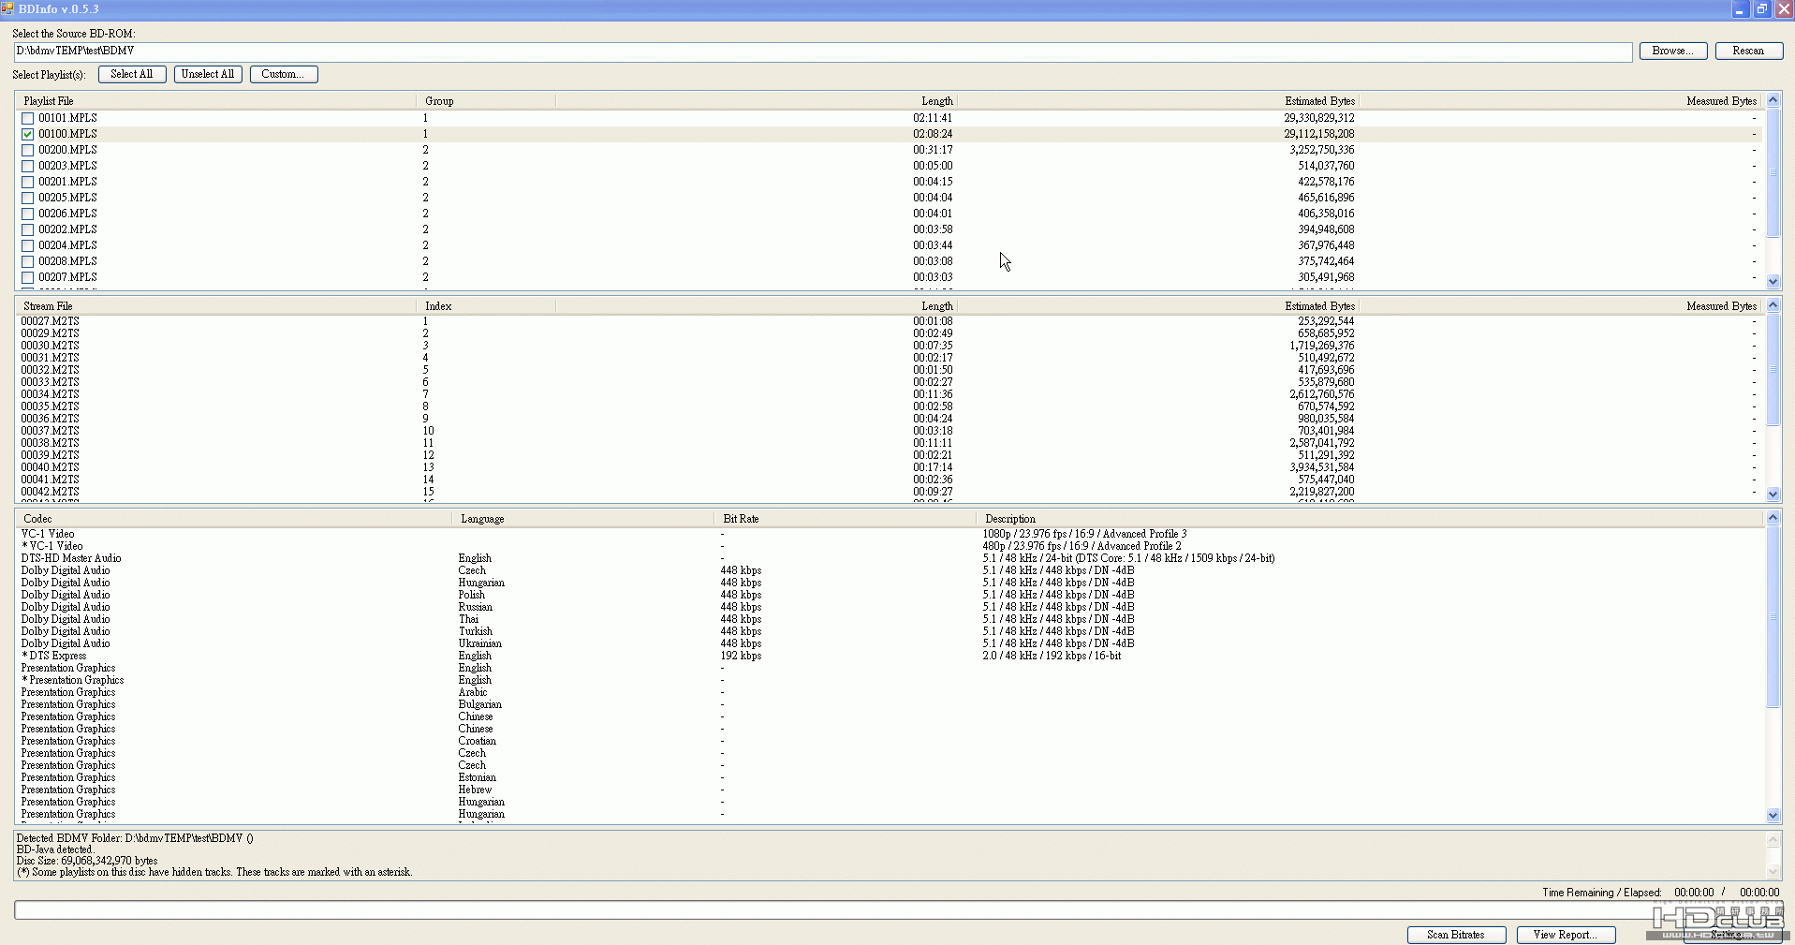The height and width of the screenshot is (945, 1795).
Task: Select the DTS-HD Master Audio track row
Action: click(890, 558)
